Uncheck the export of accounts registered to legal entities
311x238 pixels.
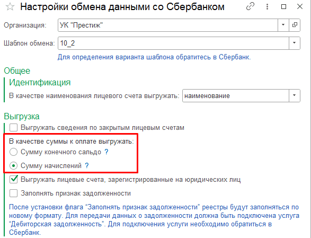click(13, 180)
